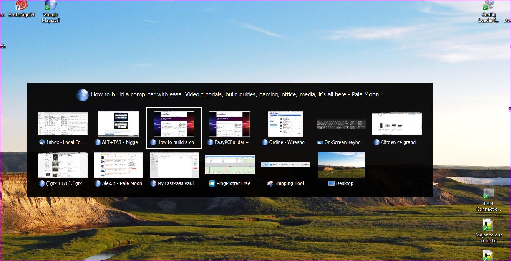511x261 pixels.
Task: Click the small Snipping Tool scissors icon
Action: pyautogui.click(x=270, y=183)
